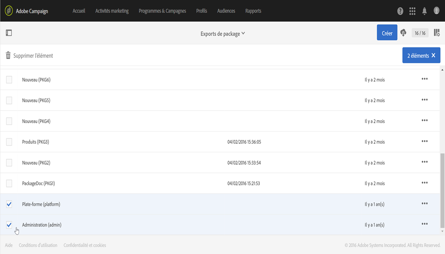The height and width of the screenshot is (254, 445).
Task: Open the Aide footer link
Action: click(x=8, y=245)
